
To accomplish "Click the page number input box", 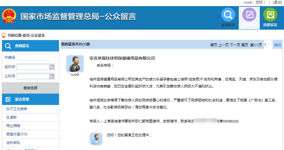I will [x=268, y=45].
